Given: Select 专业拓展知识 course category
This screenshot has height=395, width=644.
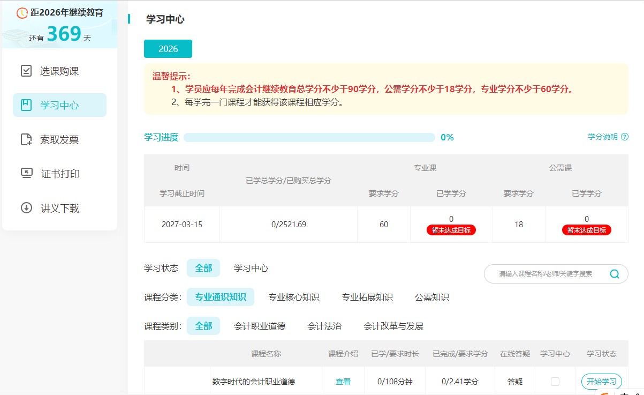Looking at the screenshot, I should click(x=367, y=297).
